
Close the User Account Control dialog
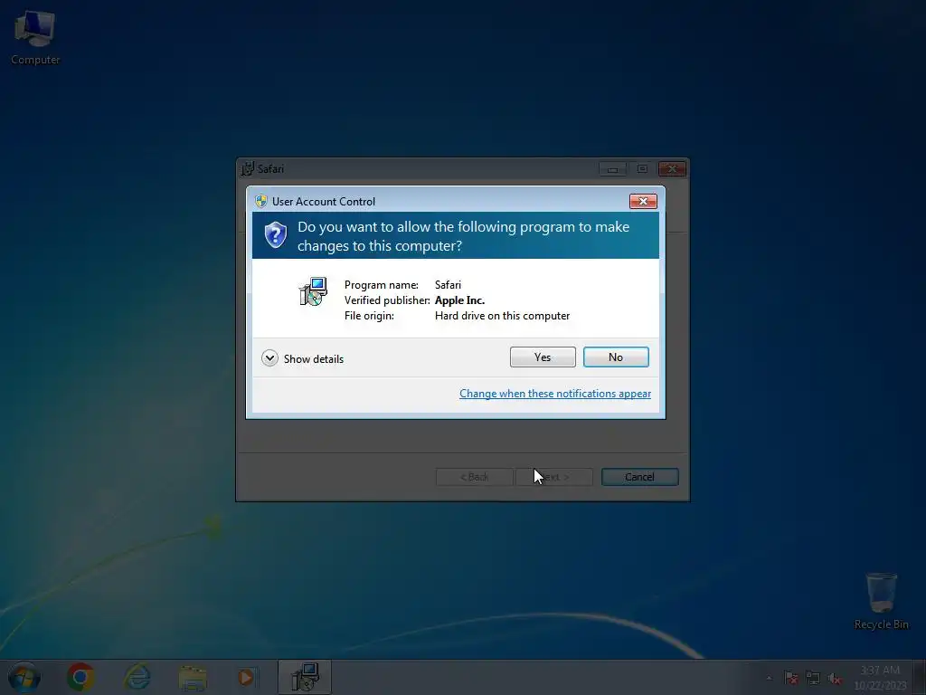point(643,202)
